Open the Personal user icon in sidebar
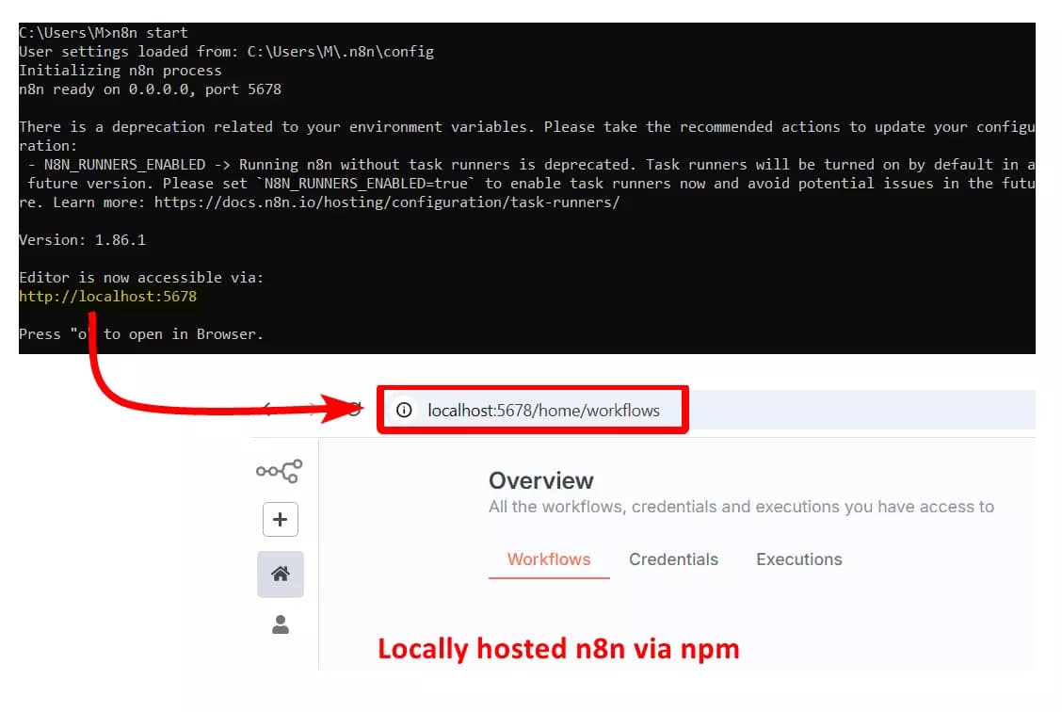 tap(281, 624)
